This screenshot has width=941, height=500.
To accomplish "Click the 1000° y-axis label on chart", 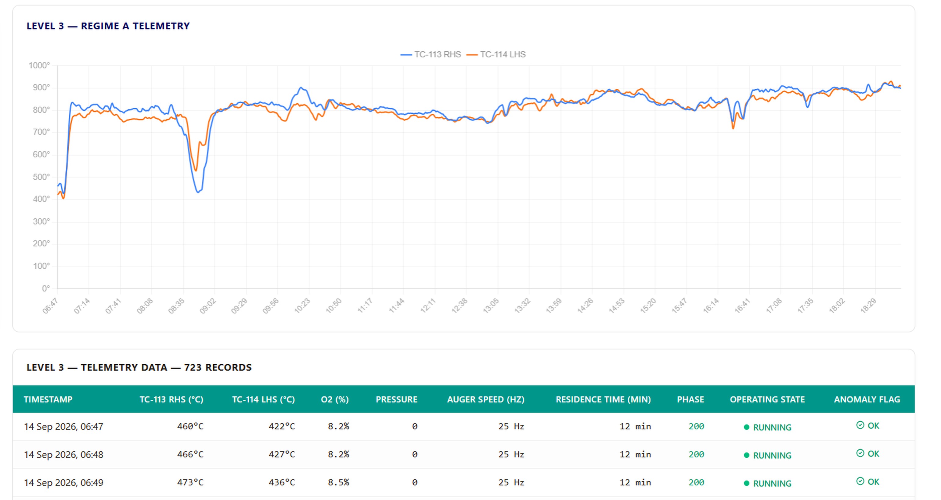I will pyautogui.click(x=39, y=65).
